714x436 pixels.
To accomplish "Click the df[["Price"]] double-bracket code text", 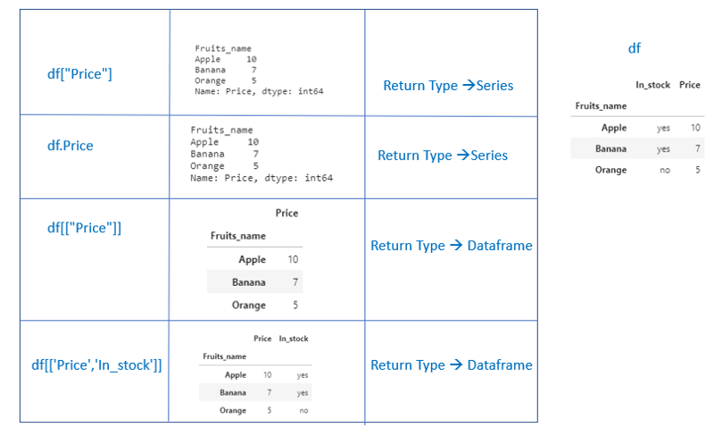I will coord(84,228).
